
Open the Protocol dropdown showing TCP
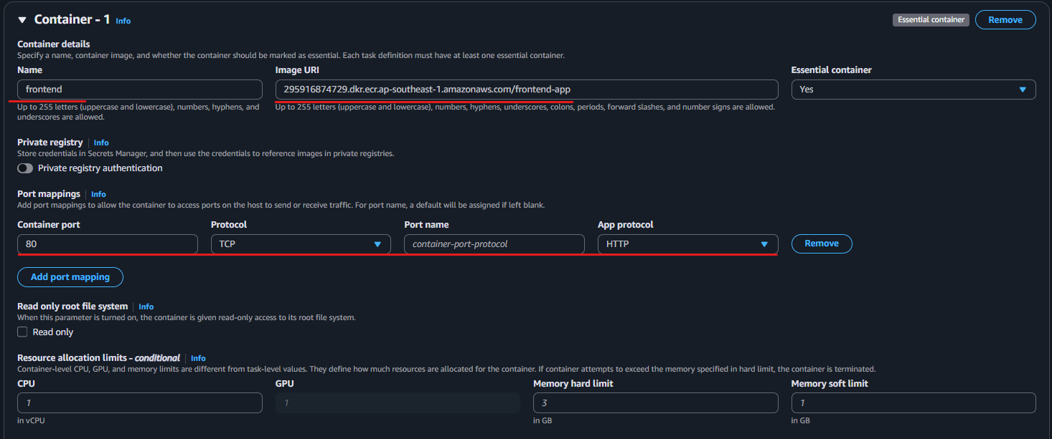[x=301, y=243]
